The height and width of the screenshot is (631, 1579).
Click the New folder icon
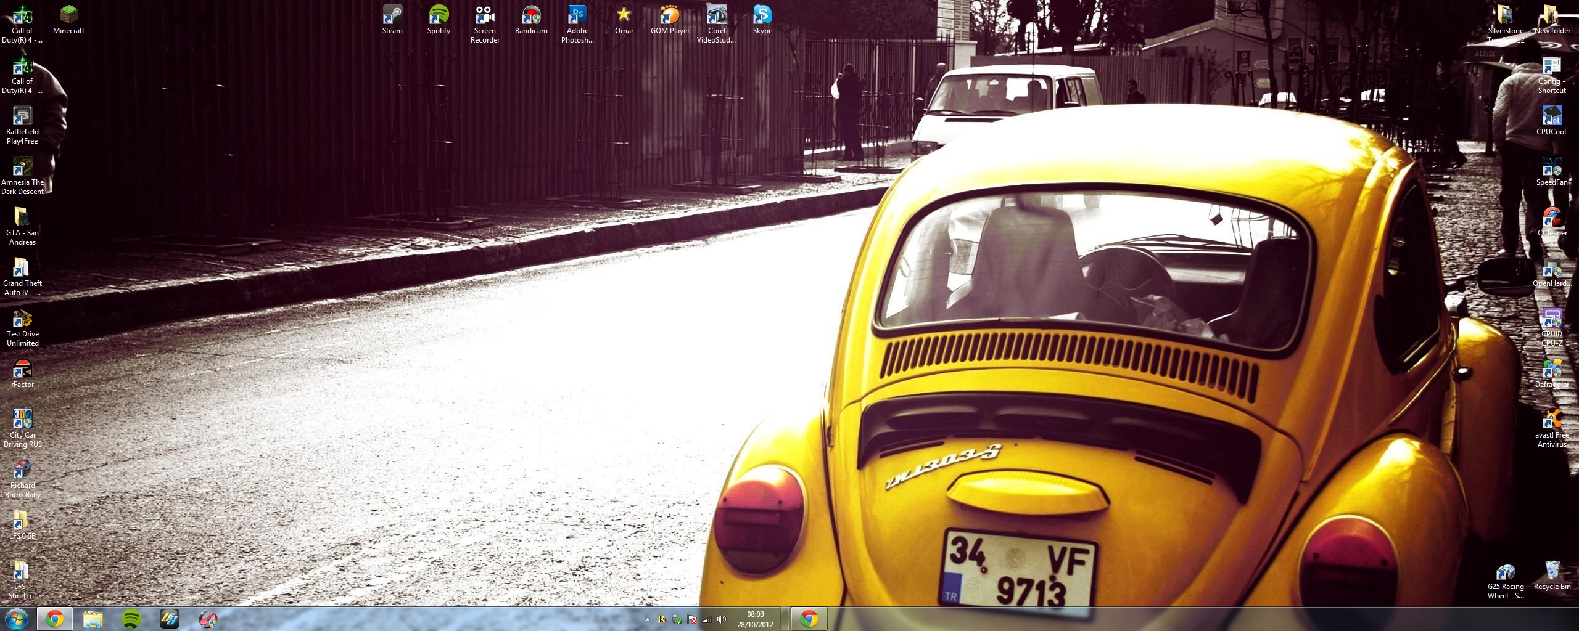1552,20
